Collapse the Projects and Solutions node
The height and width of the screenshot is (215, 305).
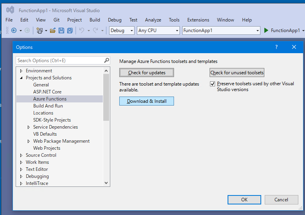pos(21,78)
